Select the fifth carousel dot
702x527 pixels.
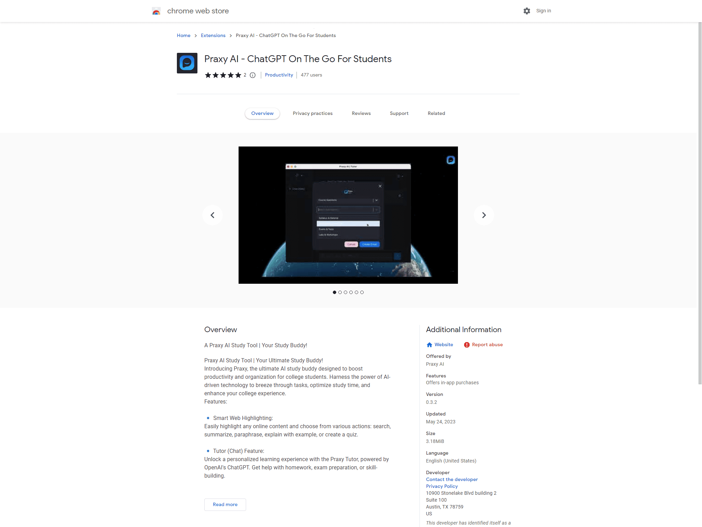[356, 292]
